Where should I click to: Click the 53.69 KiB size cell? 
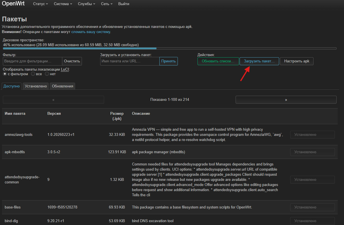117,221
